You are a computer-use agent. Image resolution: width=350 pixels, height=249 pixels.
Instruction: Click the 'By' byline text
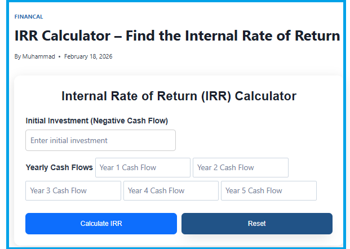click(x=18, y=57)
